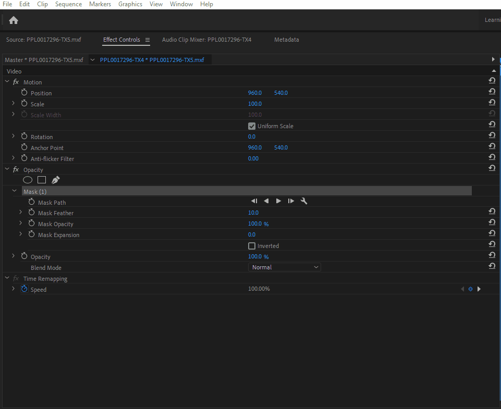Screen dimensions: 501x409
Task: Track selected mask forward
Action: click(x=278, y=201)
